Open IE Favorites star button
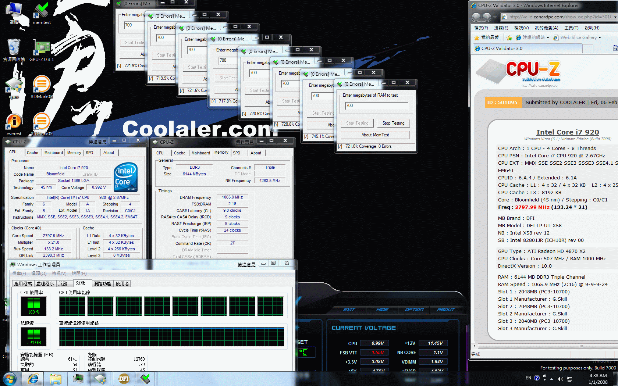Viewport: 618px width, 386px height. pyautogui.click(x=486, y=37)
